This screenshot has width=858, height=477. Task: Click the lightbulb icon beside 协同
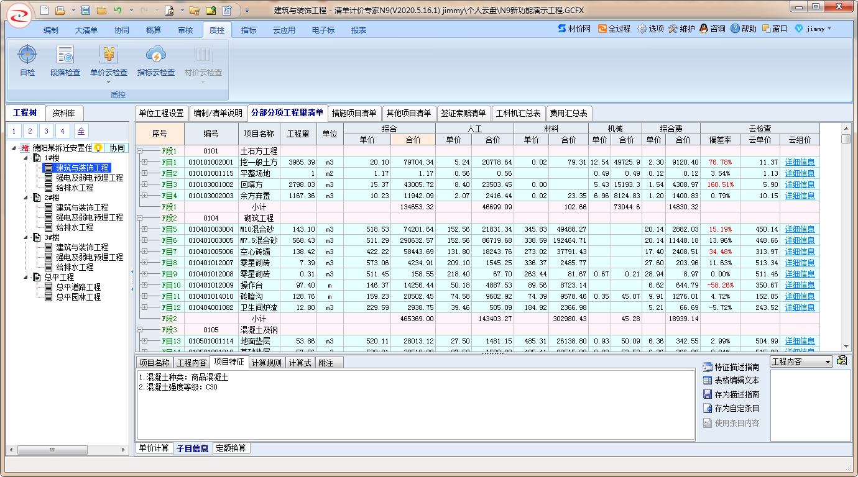tap(98, 148)
